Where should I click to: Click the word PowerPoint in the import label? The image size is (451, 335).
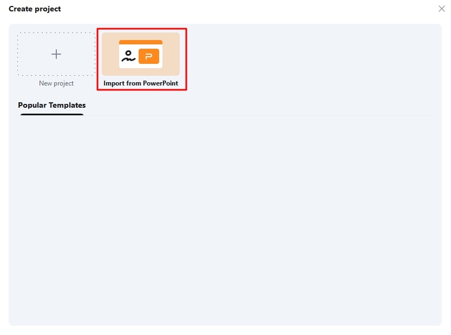click(x=160, y=83)
